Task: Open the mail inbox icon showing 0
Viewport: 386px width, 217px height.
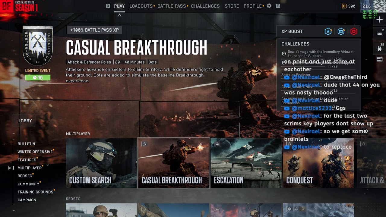Action: coord(380,34)
